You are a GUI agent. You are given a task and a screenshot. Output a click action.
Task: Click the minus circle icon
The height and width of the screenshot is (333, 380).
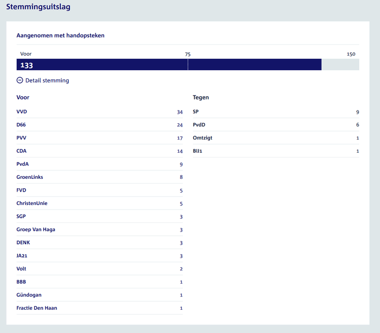20,81
